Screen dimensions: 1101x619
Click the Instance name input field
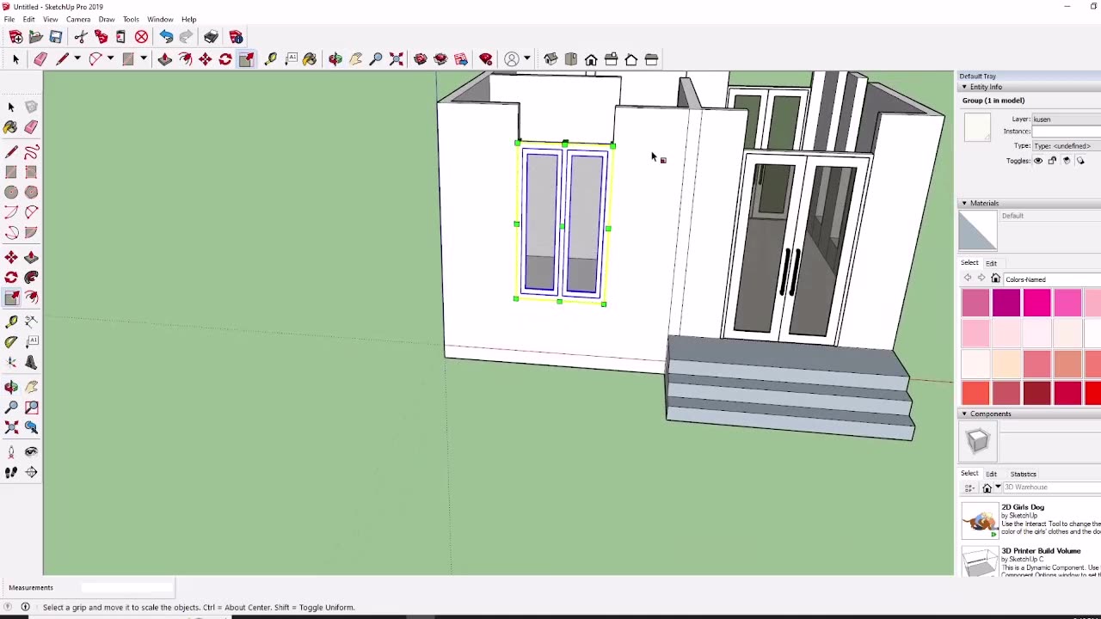pyautogui.click(x=1067, y=132)
